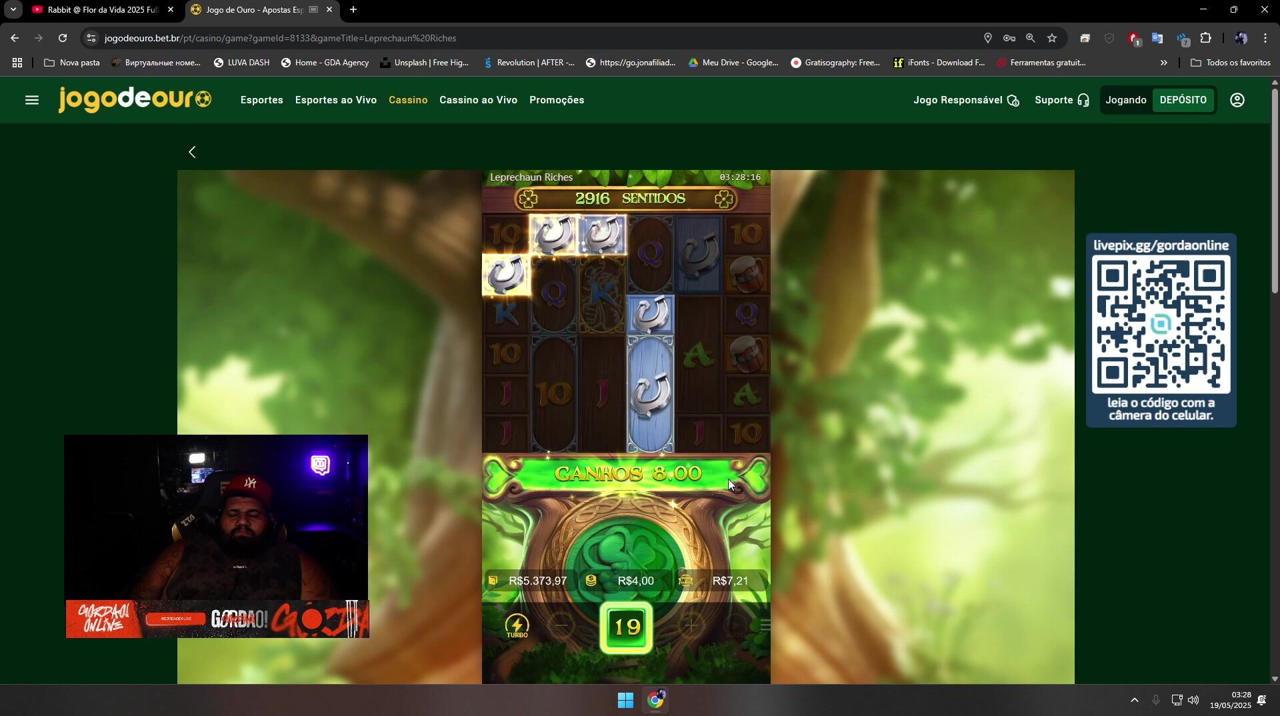
Task: Open the Home - GDA Agency bookmark
Action: [325, 63]
